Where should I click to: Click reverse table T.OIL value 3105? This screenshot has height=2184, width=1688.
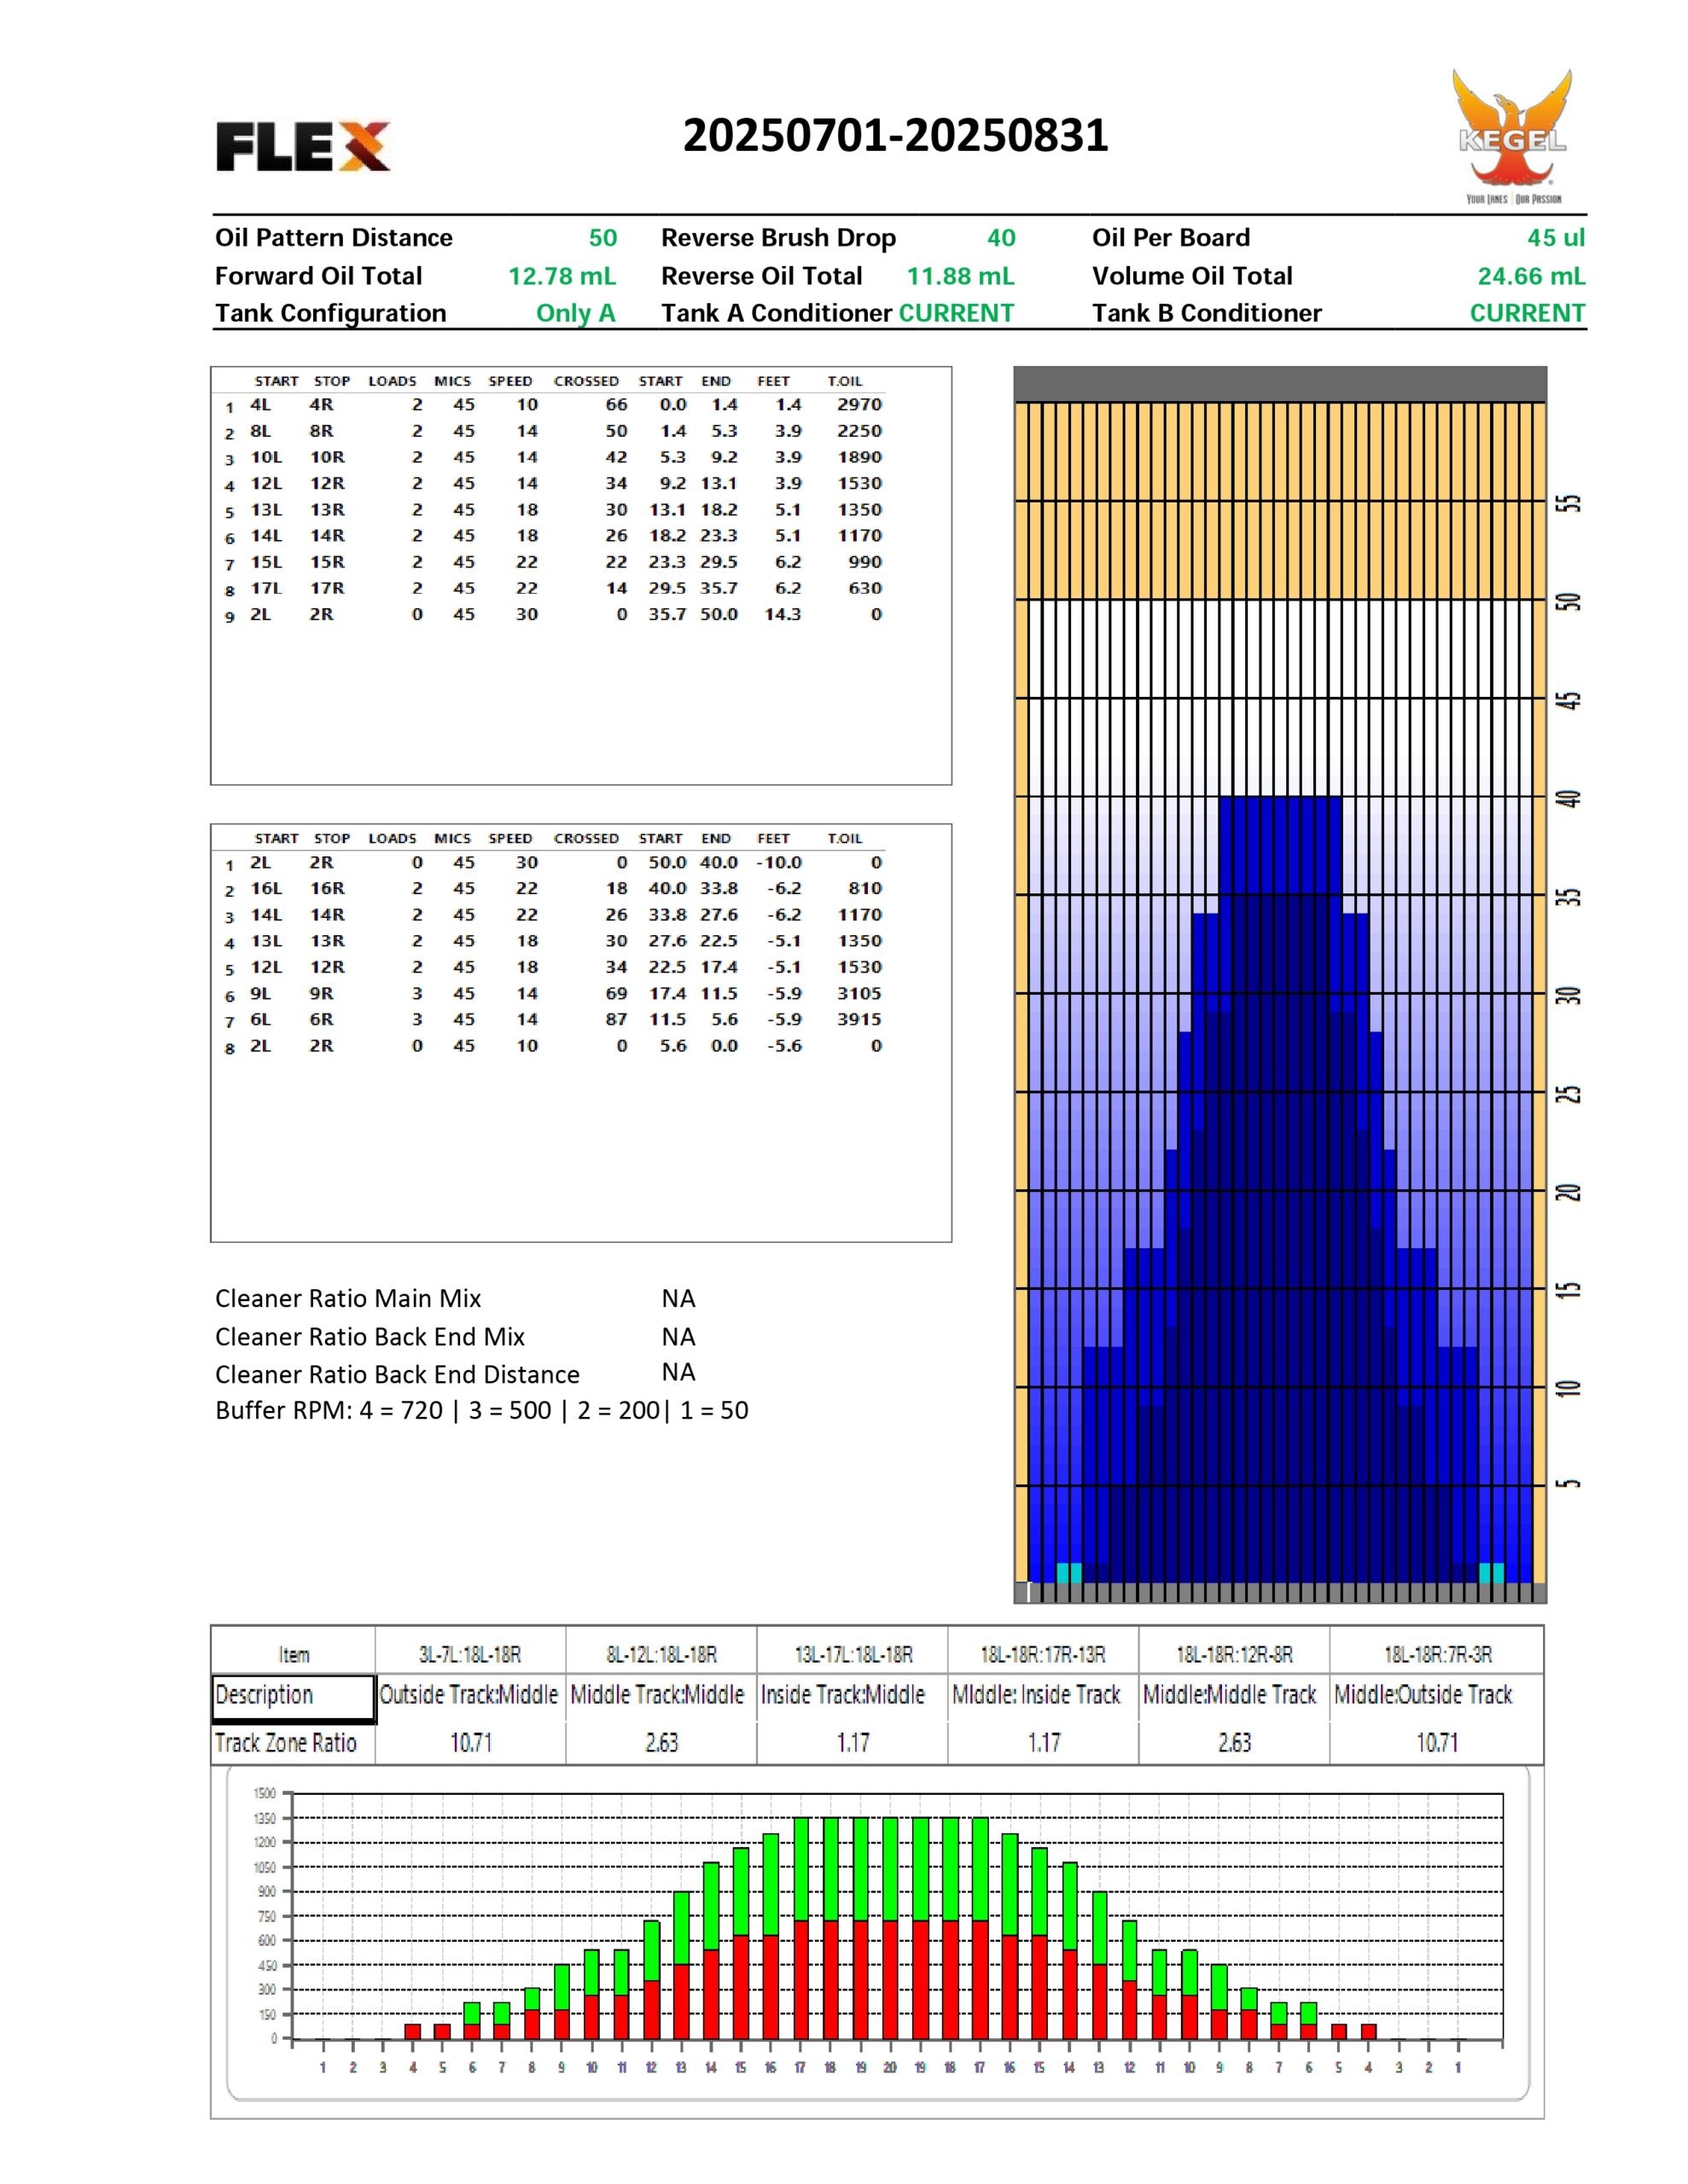859,993
